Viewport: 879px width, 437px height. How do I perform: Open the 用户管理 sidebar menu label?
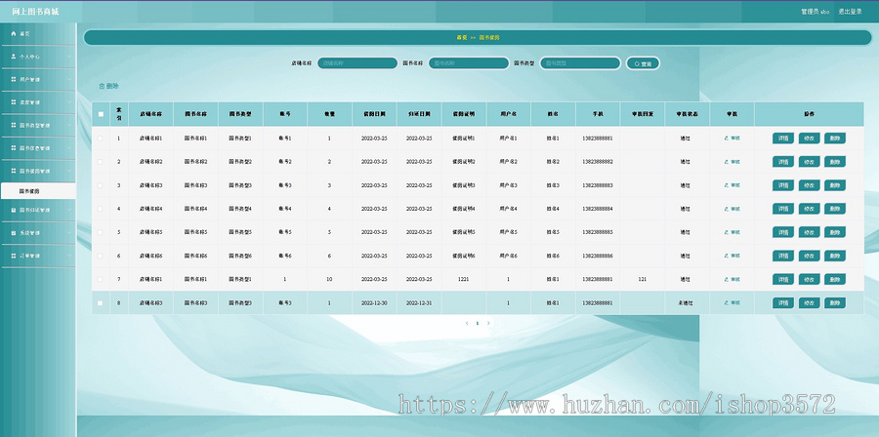click(x=29, y=79)
